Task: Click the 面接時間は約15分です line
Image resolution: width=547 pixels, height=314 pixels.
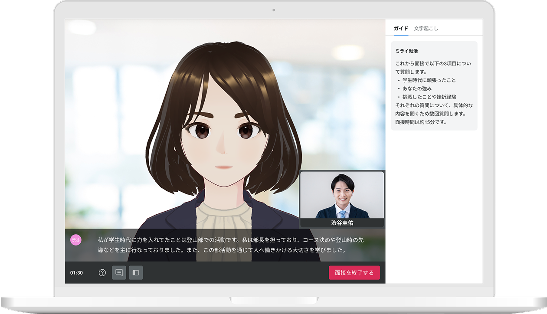Action: click(x=421, y=122)
